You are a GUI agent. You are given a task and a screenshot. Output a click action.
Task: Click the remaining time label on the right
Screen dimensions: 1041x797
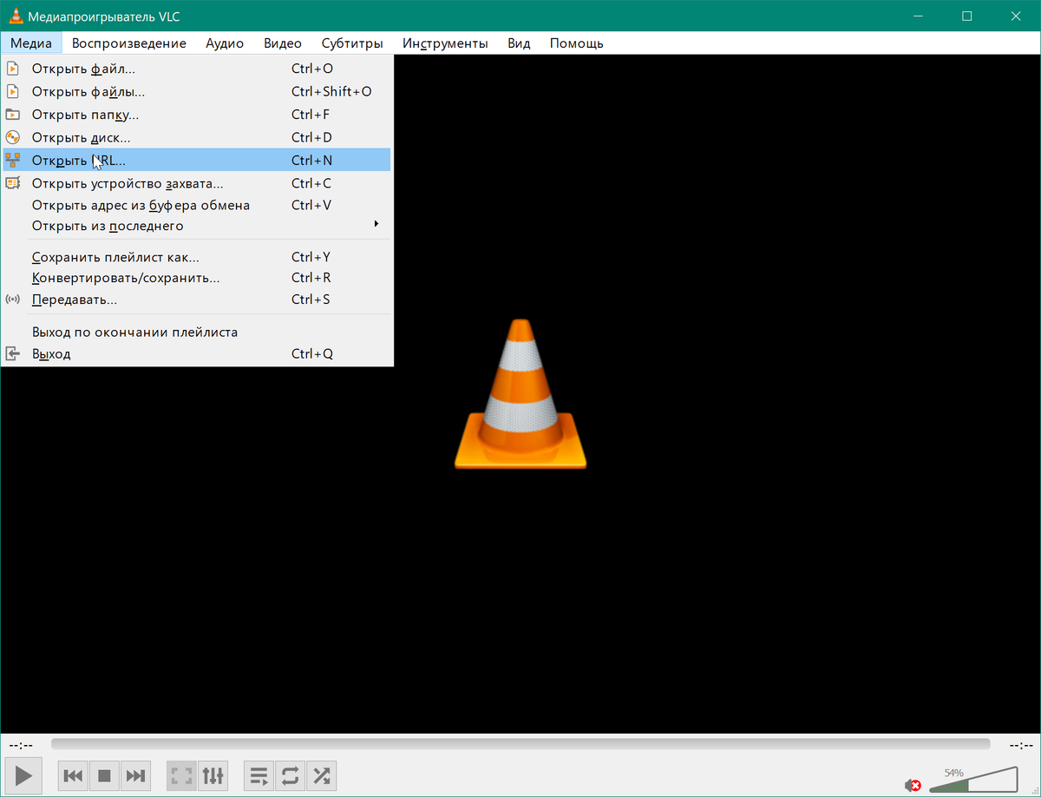pos(1021,745)
